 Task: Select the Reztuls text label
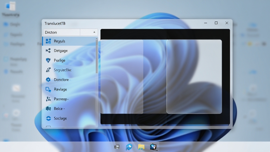click(x=59, y=41)
